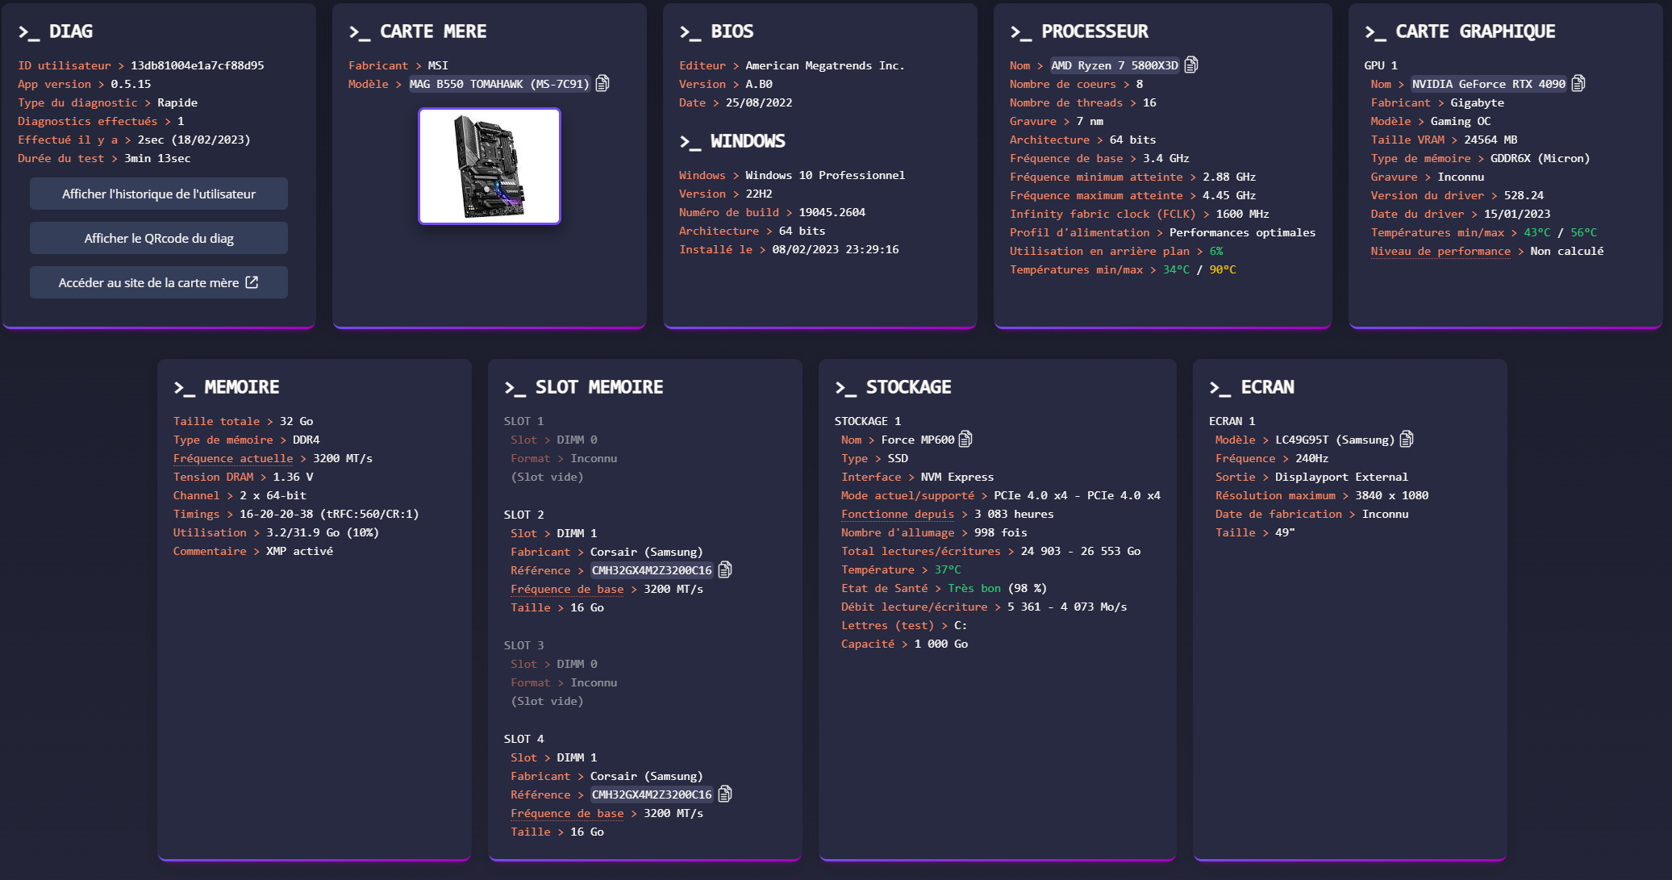This screenshot has height=880, width=1672.
Task: Click the Tension DRAM value 1.36 V
Action: click(293, 477)
